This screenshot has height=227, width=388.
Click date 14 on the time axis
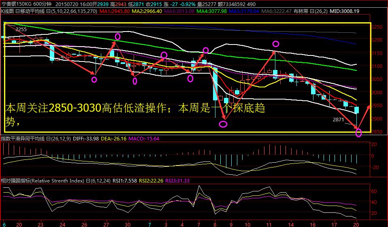point(291,225)
